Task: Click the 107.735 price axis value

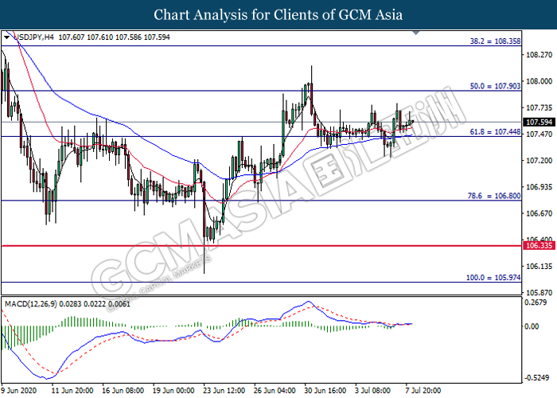Action: coord(539,107)
